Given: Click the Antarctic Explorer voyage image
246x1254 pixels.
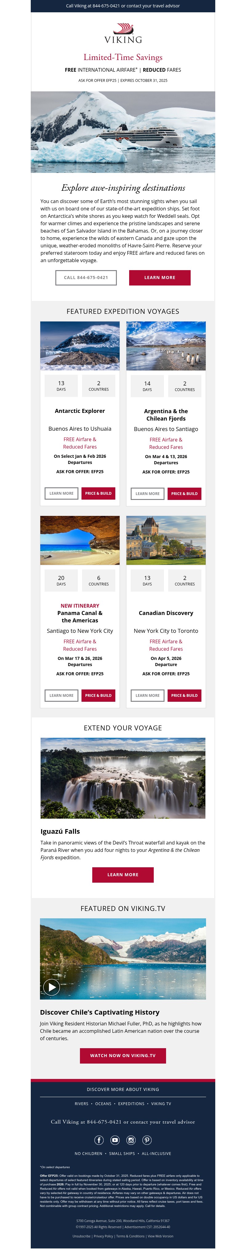Looking at the screenshot, I should click(x=80, y=345).
